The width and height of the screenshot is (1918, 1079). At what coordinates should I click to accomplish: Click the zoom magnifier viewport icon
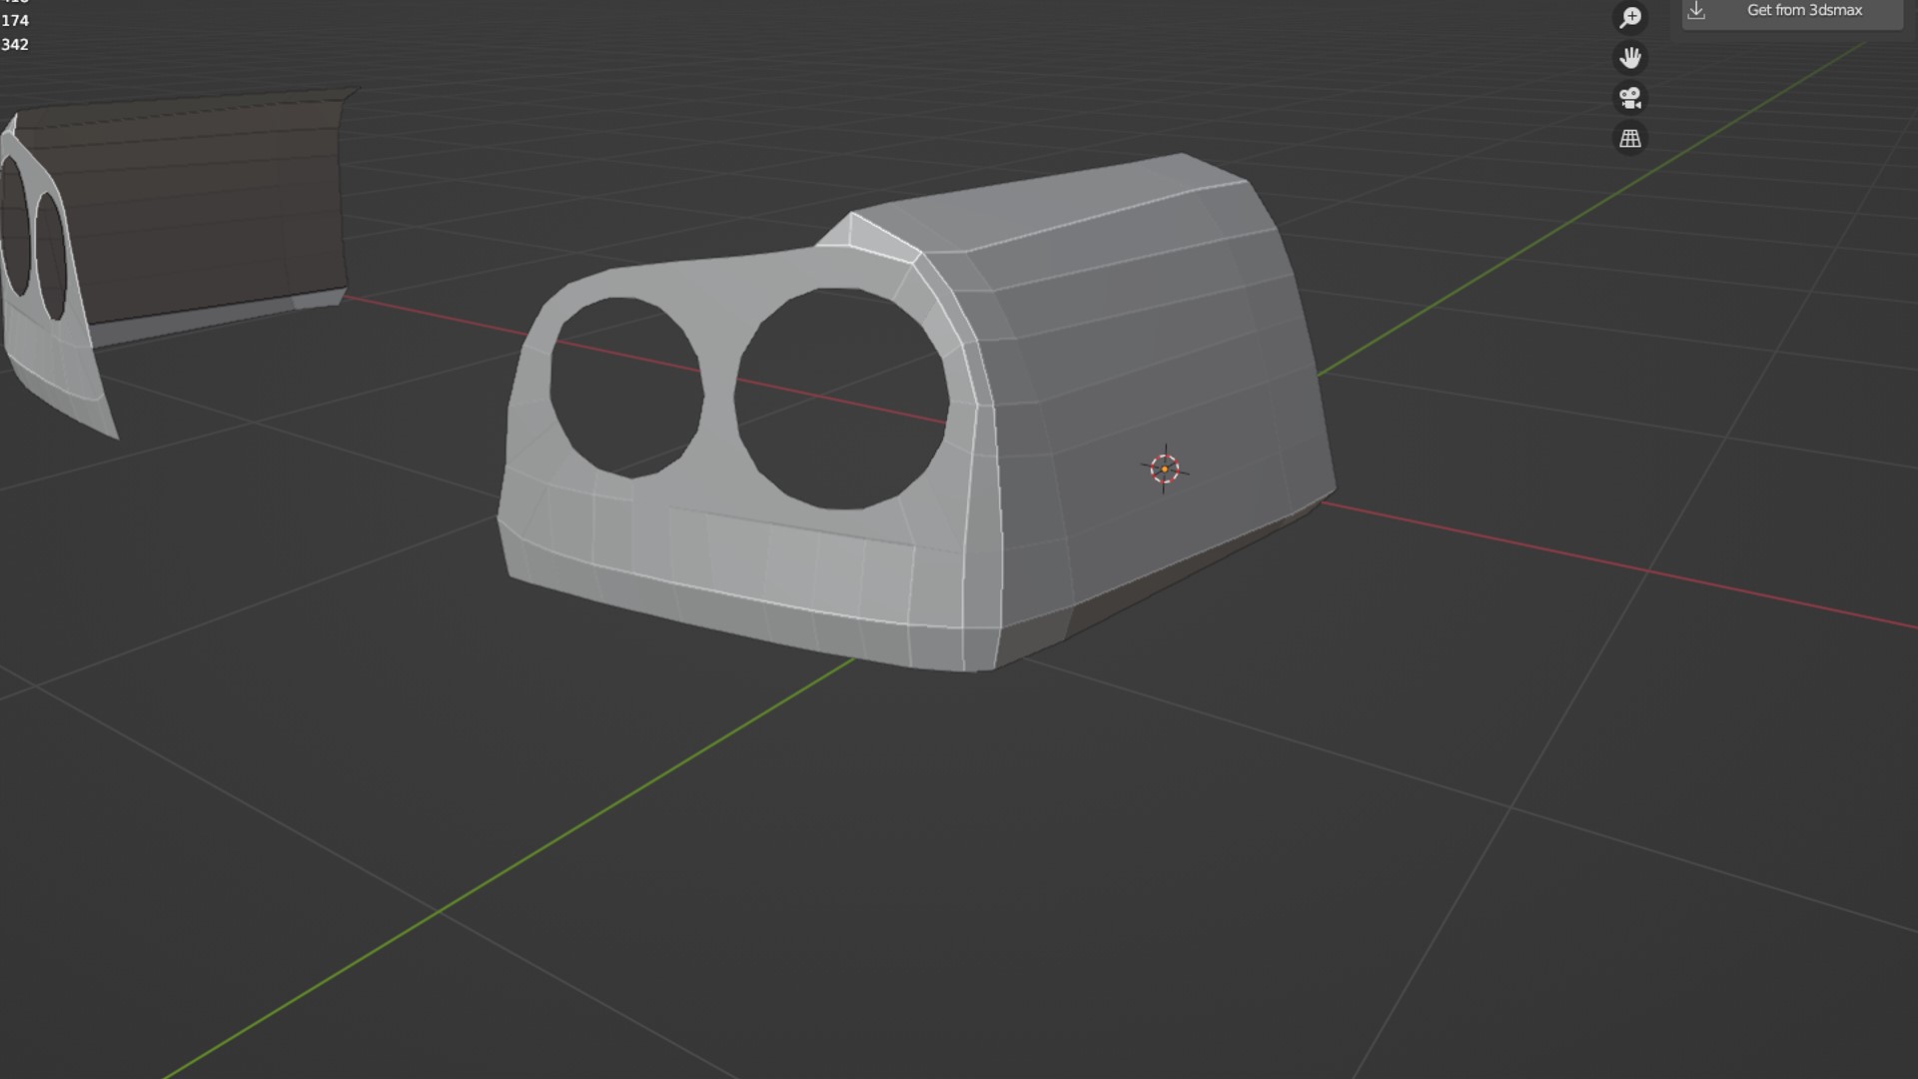1630,17
